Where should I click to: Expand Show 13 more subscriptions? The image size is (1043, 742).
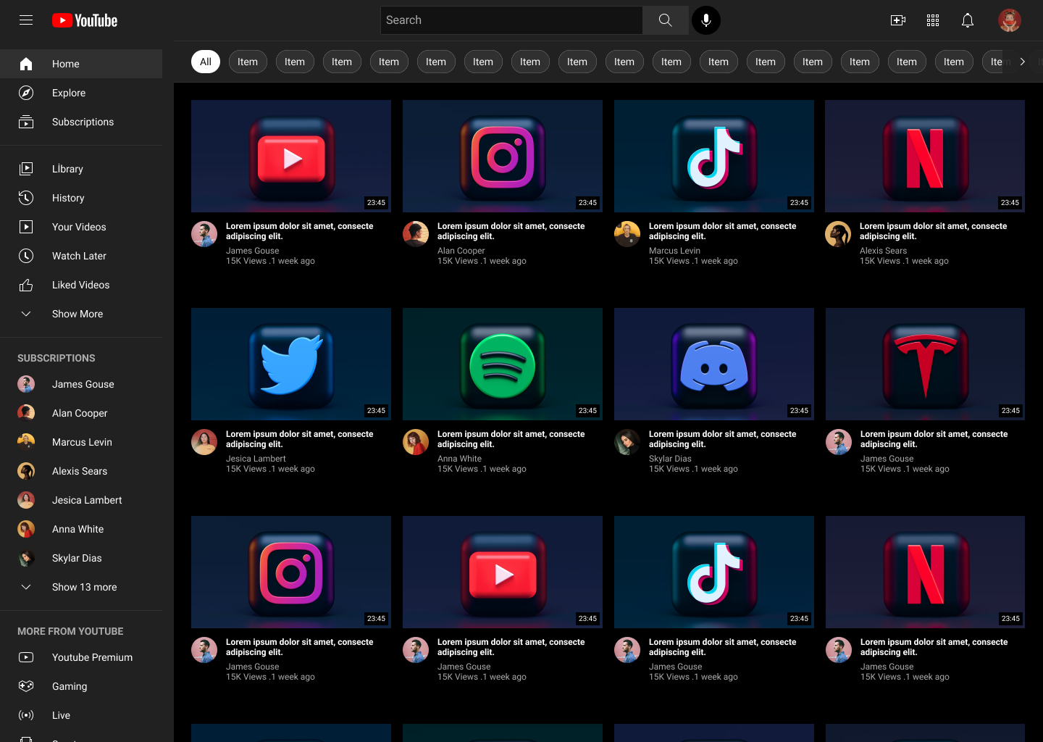coord(81,587)
